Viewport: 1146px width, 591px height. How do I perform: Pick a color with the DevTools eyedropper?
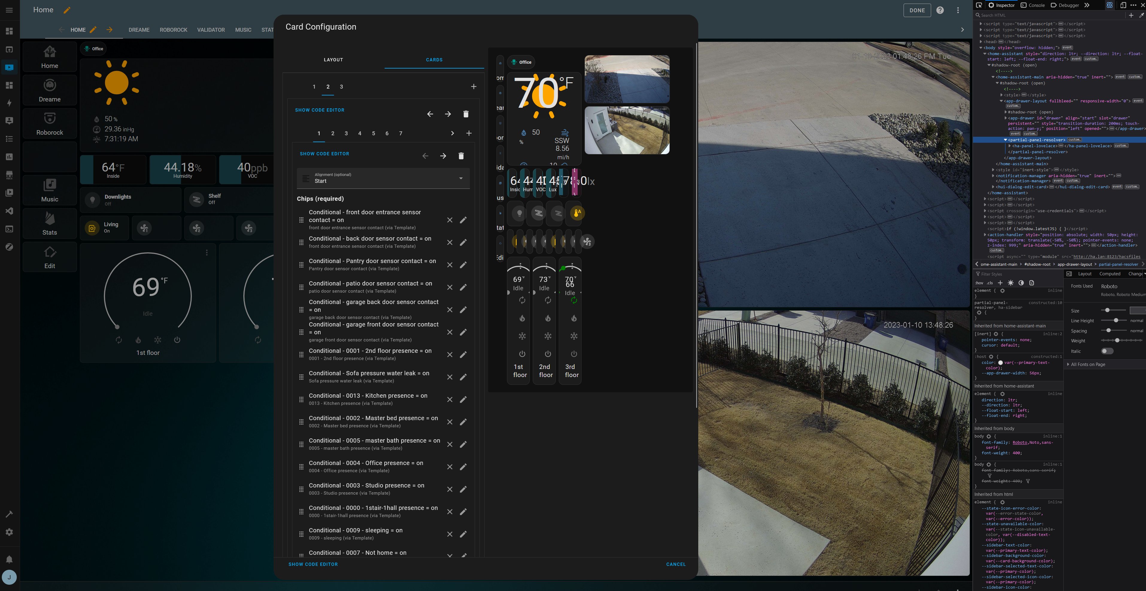tap(1142, 15)
